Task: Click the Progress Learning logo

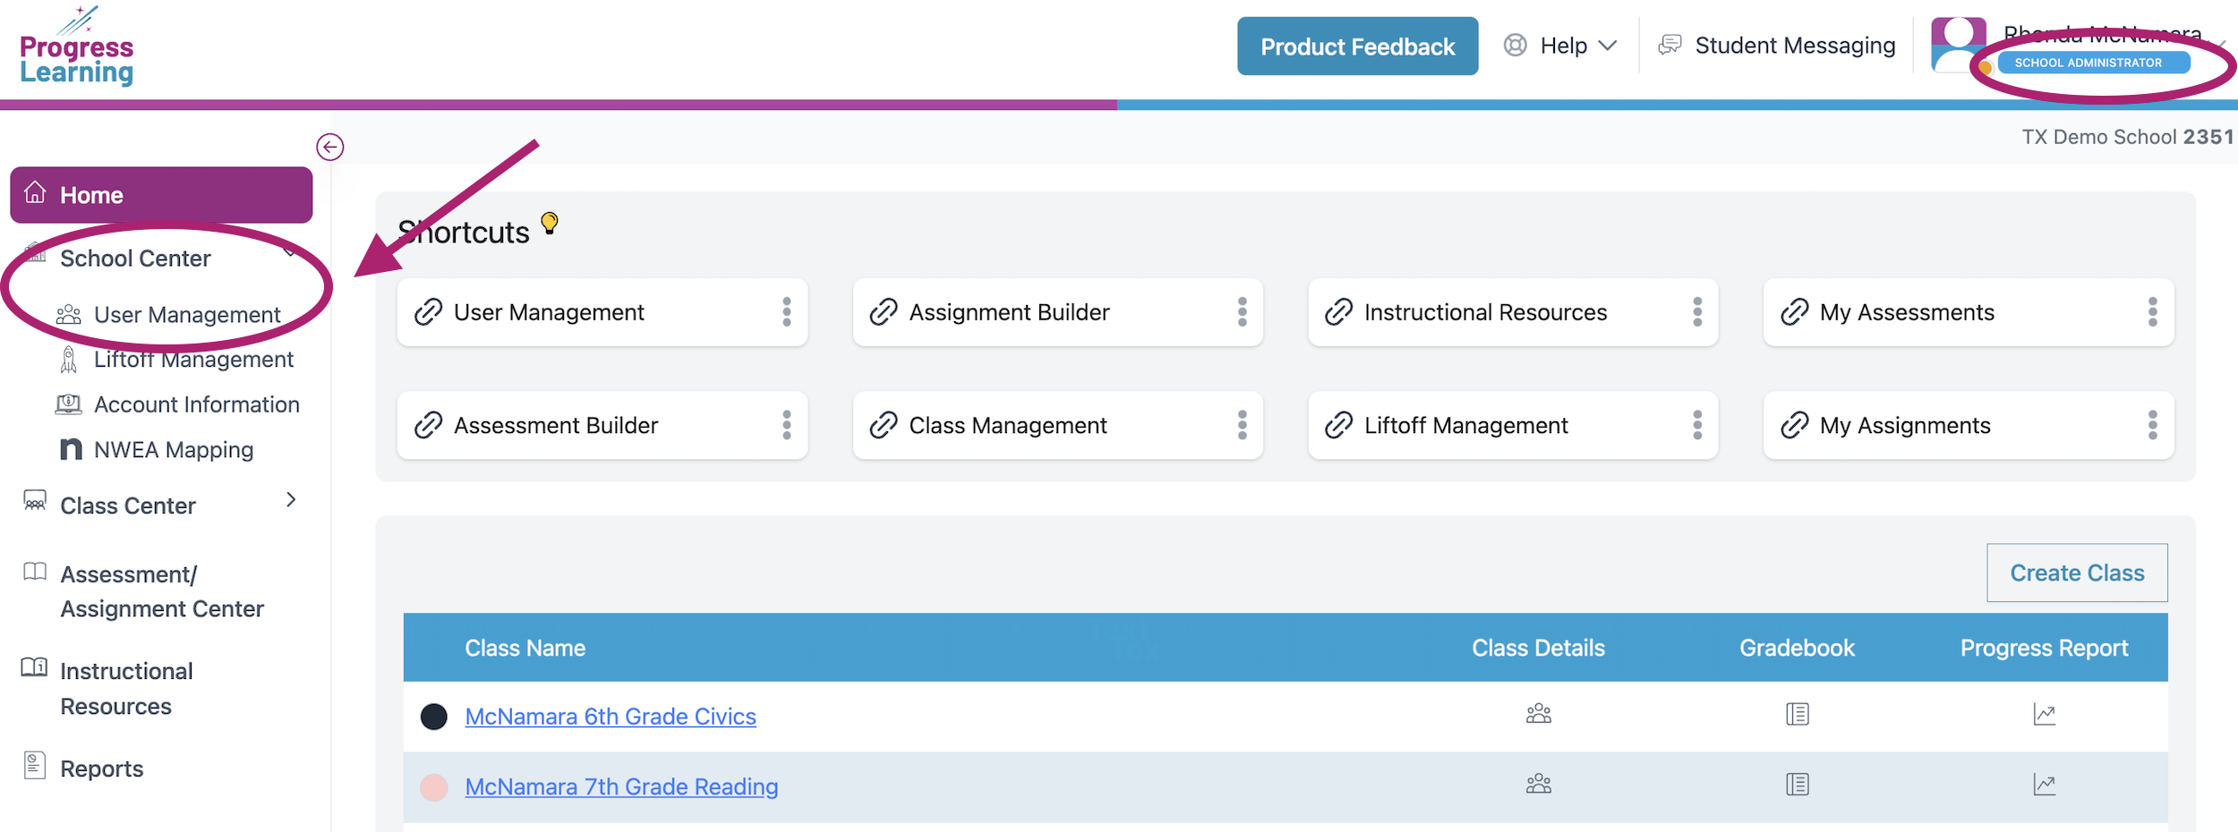Action: pyautogui.click(x=76, y=47)
